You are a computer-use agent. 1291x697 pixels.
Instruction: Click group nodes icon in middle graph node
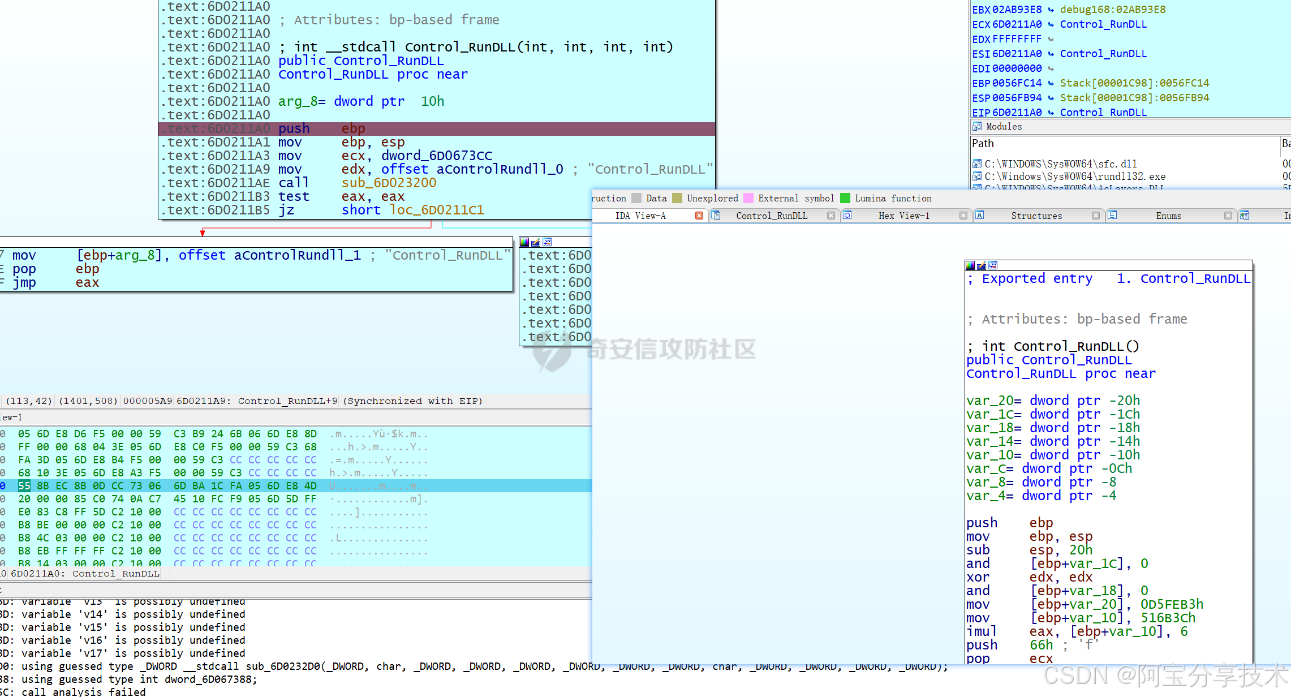[547, 242]
